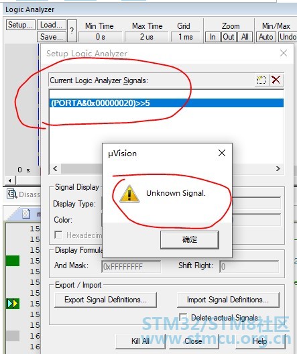Toggle Delete actual Signals checkbox
Viewport: 297px width, 354px height.
coord(183,317)
